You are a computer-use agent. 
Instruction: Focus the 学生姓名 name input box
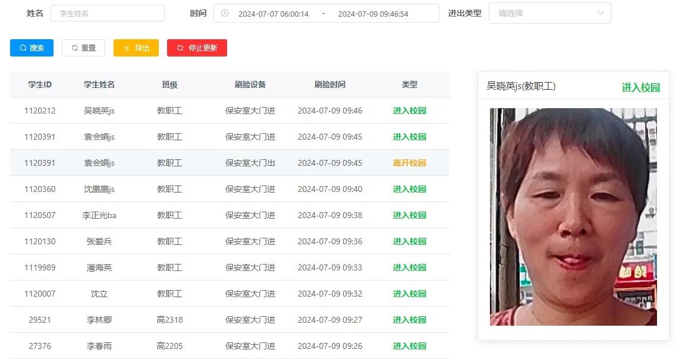(x=108, y=13)
